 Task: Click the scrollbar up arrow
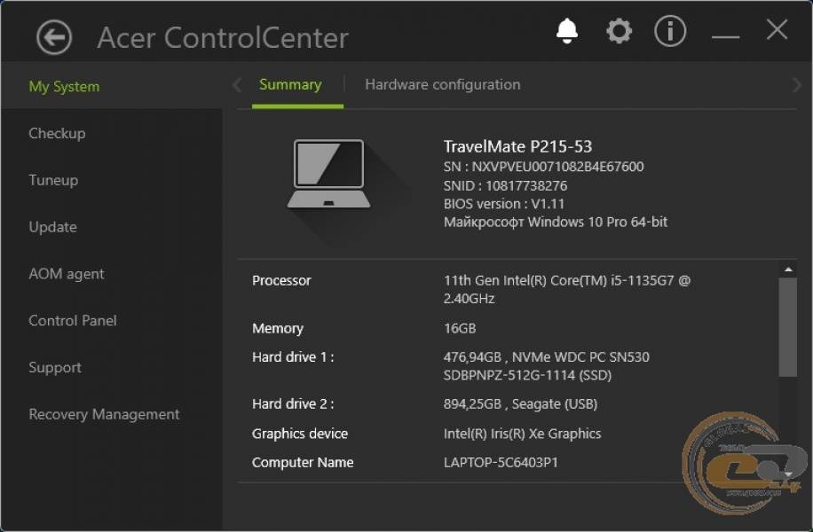point(788,270)
